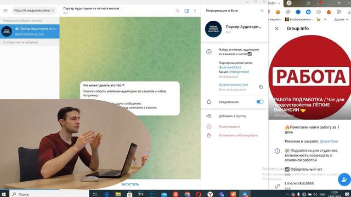Open Task View from the taskbar

click(x=94, y=194)
